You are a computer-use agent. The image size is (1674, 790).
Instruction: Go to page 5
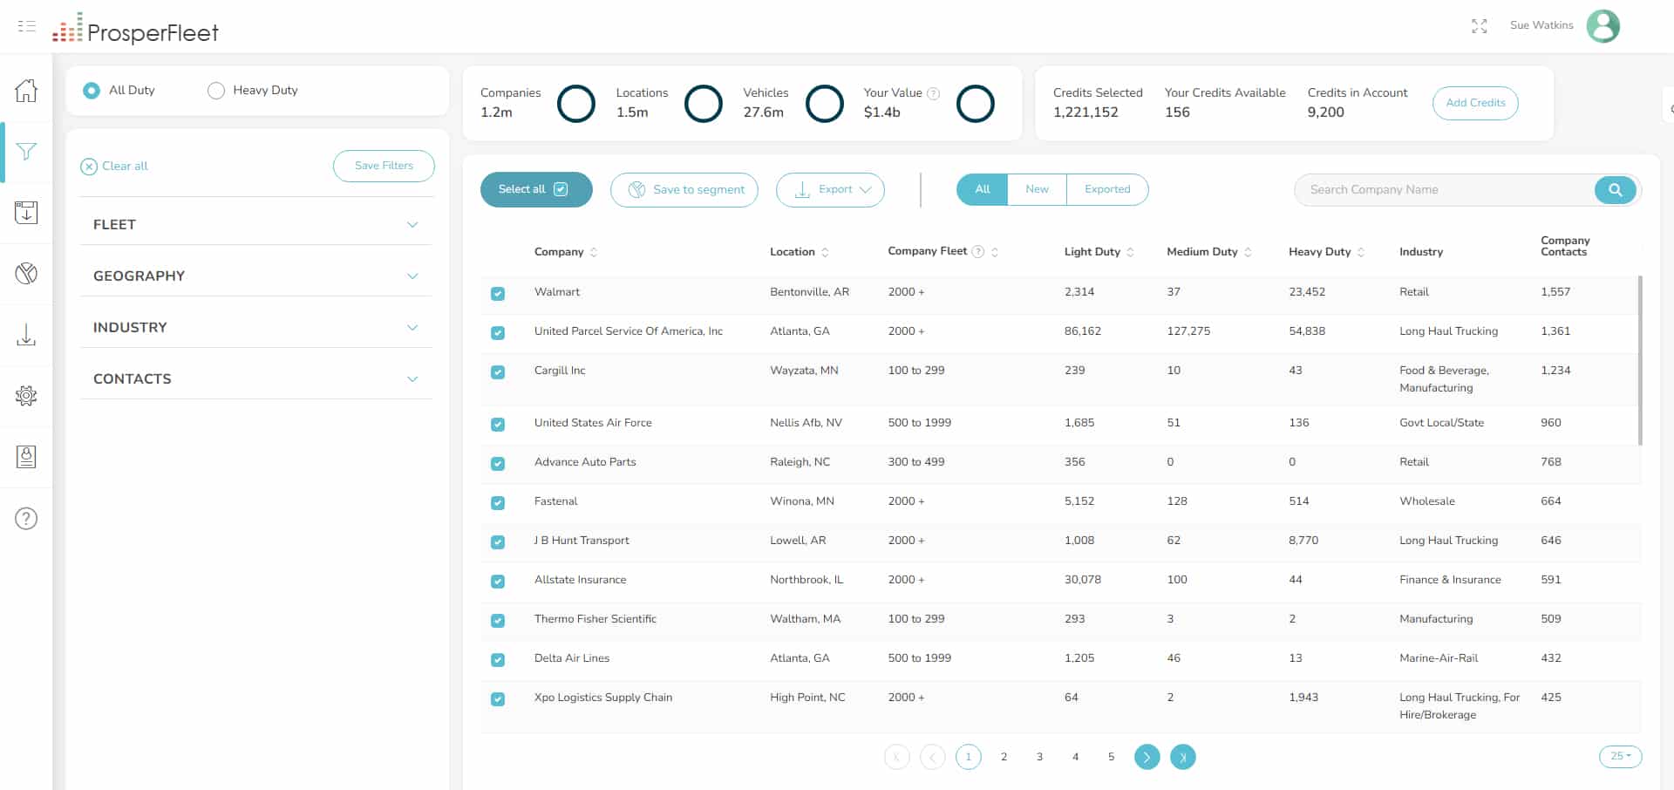click(1112, 757)
